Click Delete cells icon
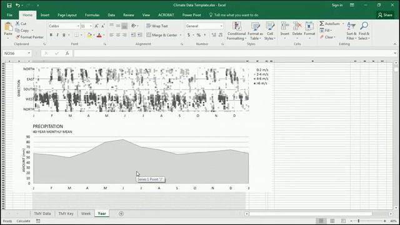This screenshot has width=400, height=225. pos(297,26)
